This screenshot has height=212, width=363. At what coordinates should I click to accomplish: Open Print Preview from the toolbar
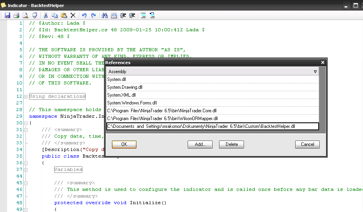(26, 16)
